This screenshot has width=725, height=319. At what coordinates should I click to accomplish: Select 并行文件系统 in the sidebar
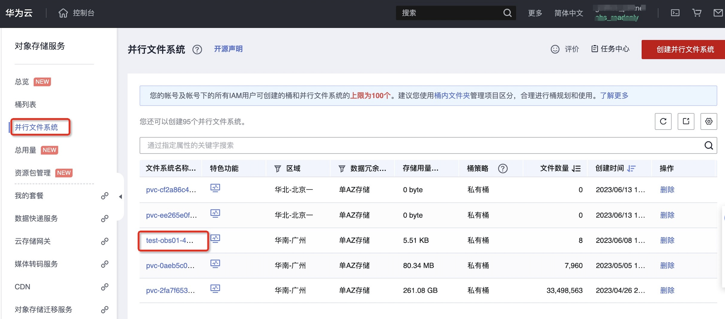[36, 127]
